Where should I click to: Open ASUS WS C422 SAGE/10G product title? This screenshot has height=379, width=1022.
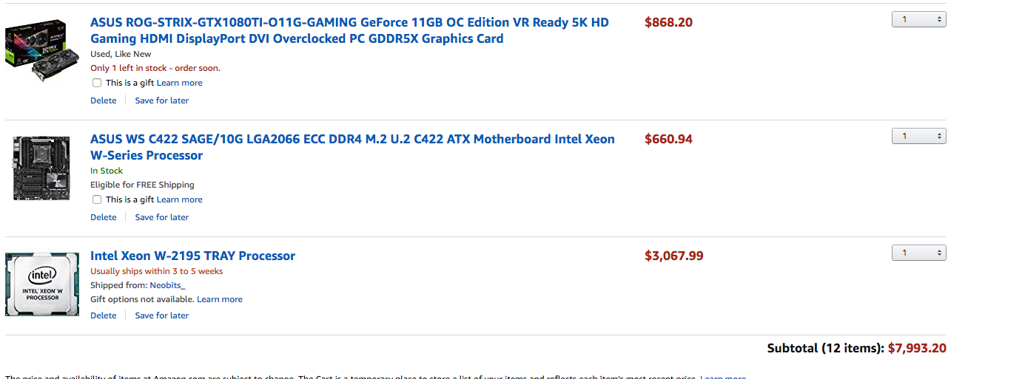click(352, 147)
